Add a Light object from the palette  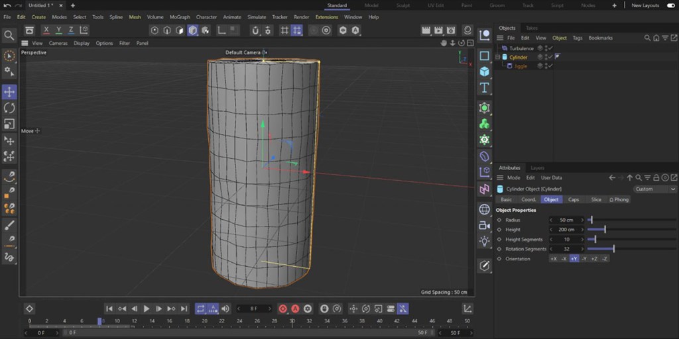click(x=485, y=241)
